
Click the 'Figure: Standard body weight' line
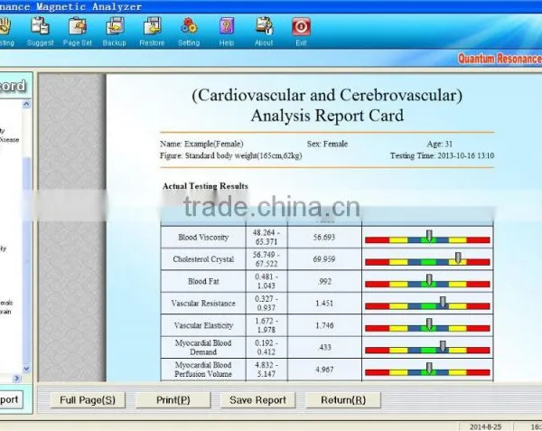231,155
